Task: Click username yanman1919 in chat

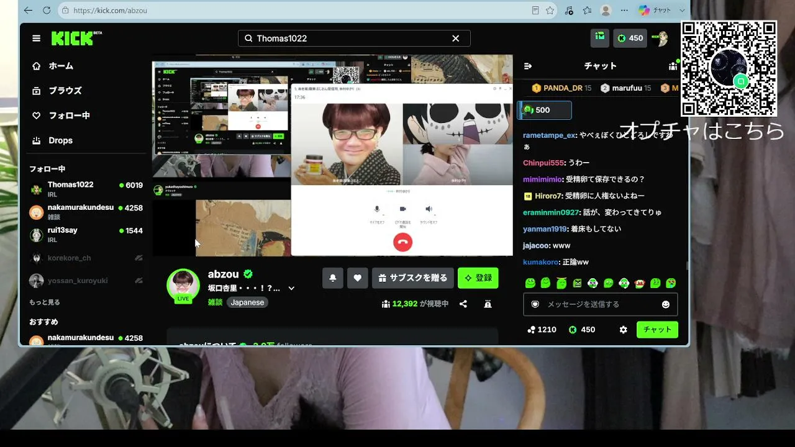Action: [x=545, y=229]
